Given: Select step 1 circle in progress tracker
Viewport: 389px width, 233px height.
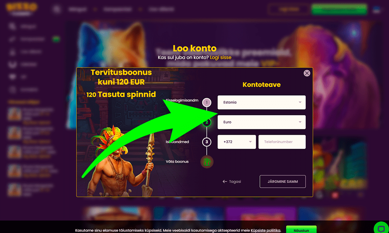Looking at the screenshot, I should pos(207,102).
